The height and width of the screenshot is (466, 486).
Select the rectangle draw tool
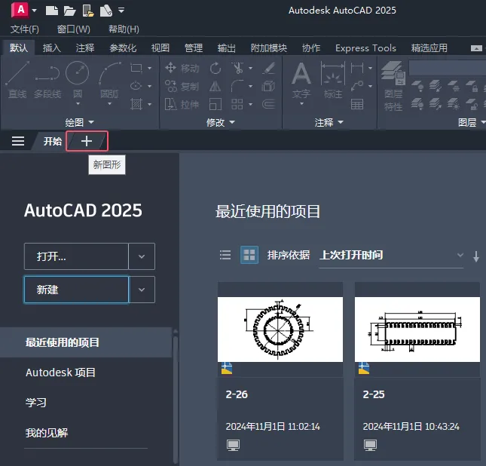pyautogui.click(x=136, y=68)
